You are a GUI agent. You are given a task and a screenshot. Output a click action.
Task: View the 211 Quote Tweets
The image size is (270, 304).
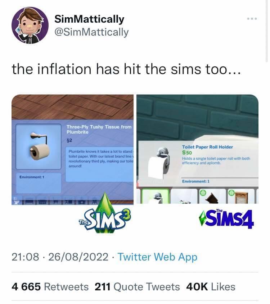pos(137,287)
